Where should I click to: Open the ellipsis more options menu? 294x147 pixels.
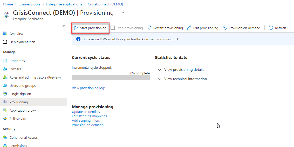[x=122, y=13]
